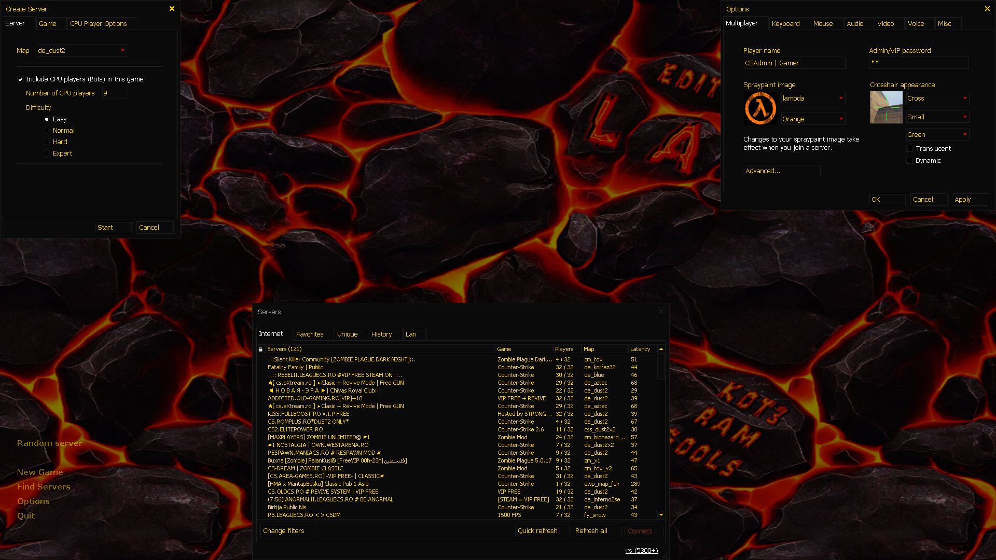Sort by Game column header
Image resolution: width=996 pixels, height=560 pixels.
pyautogui.click(x=524, y=349)
